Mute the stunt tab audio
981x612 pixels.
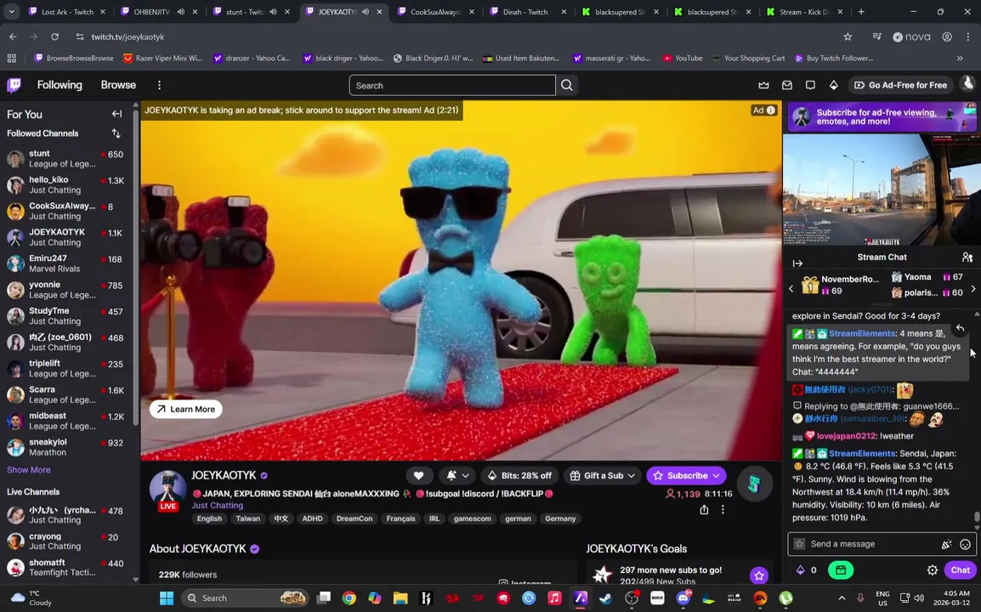pyautogui.click(x=274, y=12)
